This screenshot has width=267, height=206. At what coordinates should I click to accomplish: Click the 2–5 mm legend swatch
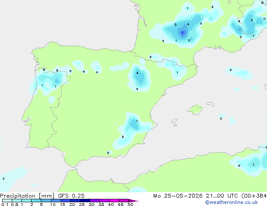[x=36, y=201]
